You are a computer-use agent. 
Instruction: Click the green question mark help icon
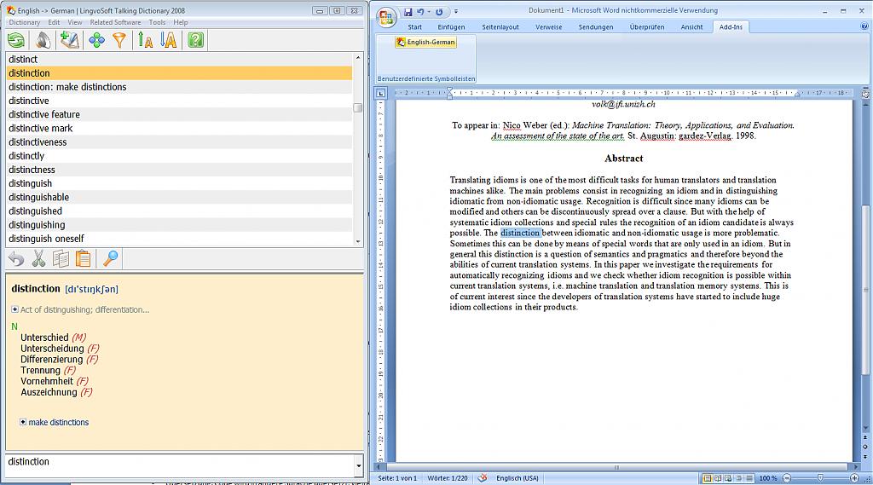click(195, 40)
